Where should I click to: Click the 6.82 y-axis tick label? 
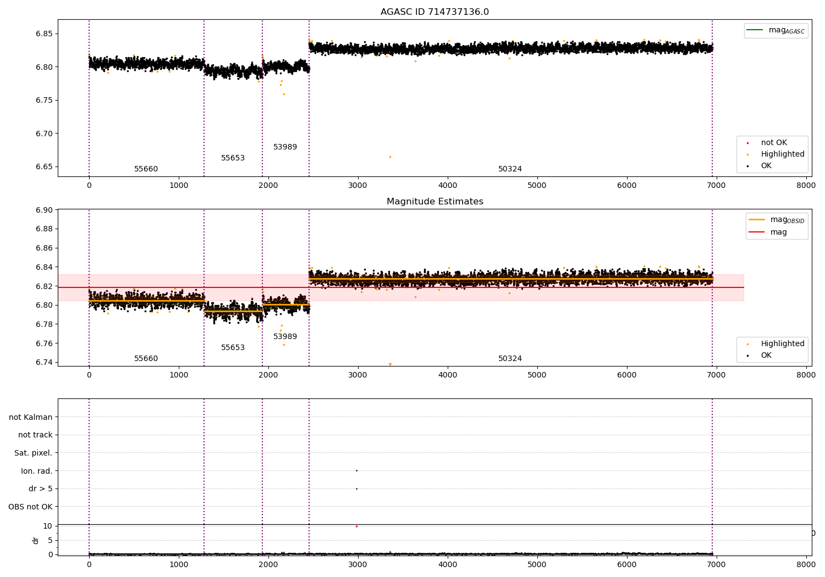tap(44, 286)
